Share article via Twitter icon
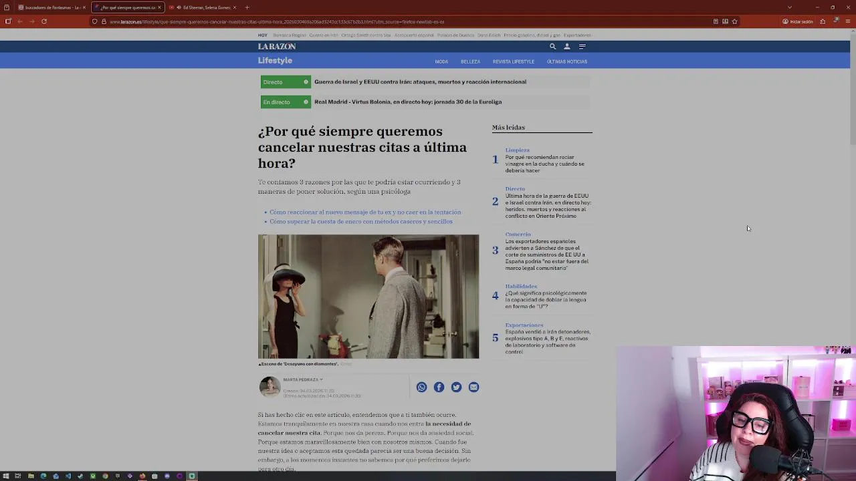The image size is (856, 481). [x=456, y=387]
